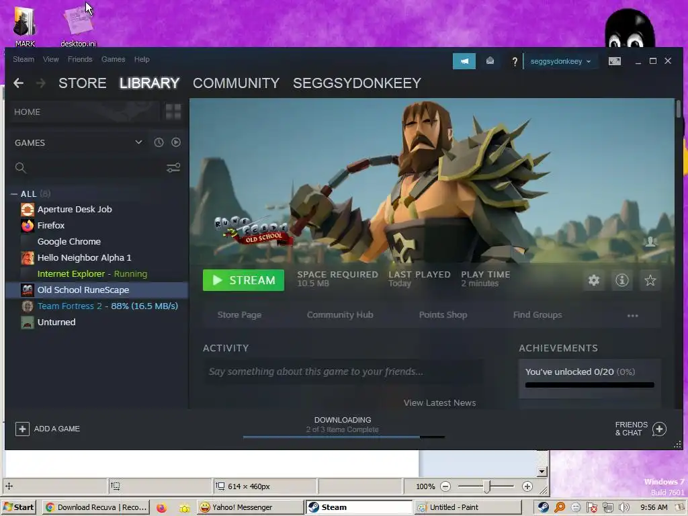This screenshot has width=688, height=516.
Task: Open the View menu
Action: [51, 59]
